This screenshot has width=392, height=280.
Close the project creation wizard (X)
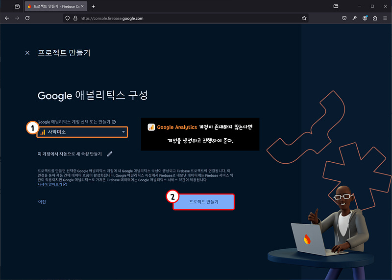pos(27,53)
